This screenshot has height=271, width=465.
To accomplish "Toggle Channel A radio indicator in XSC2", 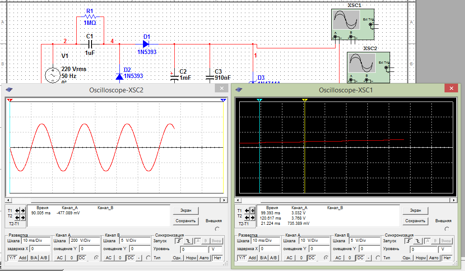I will [x=96, y=257].
